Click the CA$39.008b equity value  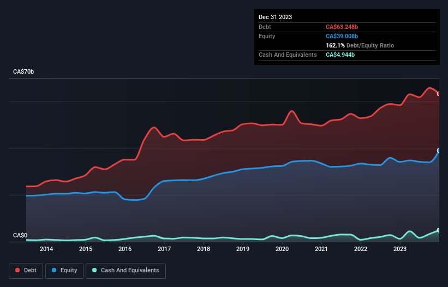[x=342, y=36]
